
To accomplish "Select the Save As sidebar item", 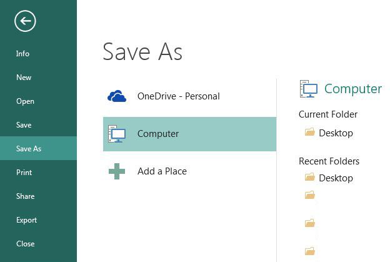I will point(29,149).
